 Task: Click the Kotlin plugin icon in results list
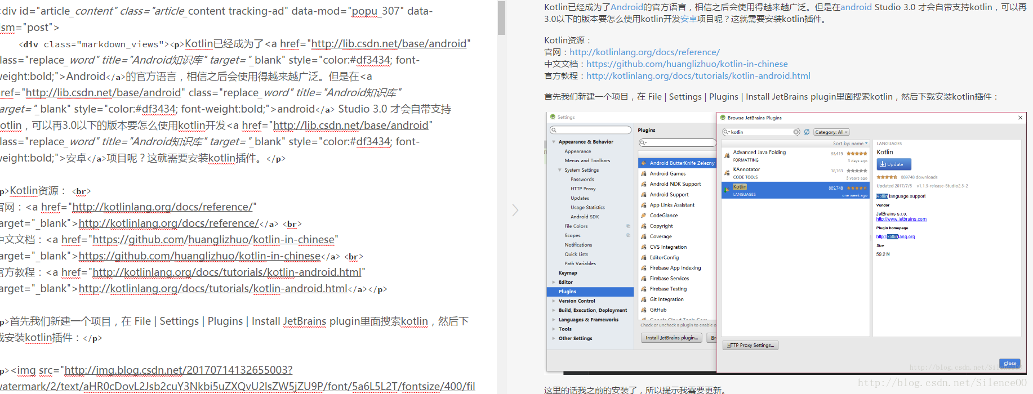pos(727,190)
